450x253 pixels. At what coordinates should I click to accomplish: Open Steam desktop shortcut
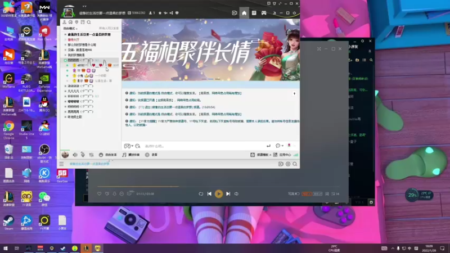click(8, 223)
